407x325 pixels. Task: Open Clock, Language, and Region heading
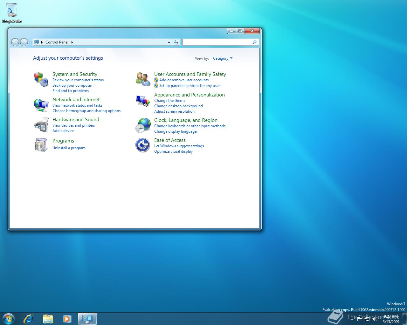coord(186,120)
